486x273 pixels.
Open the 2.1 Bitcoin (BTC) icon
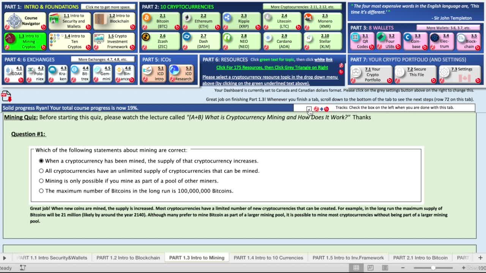147,18
